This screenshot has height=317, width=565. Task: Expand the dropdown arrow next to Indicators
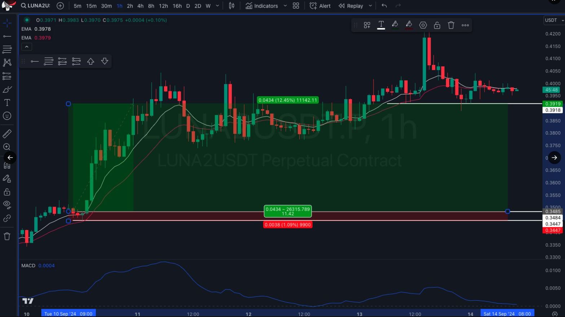click(285, 6)
